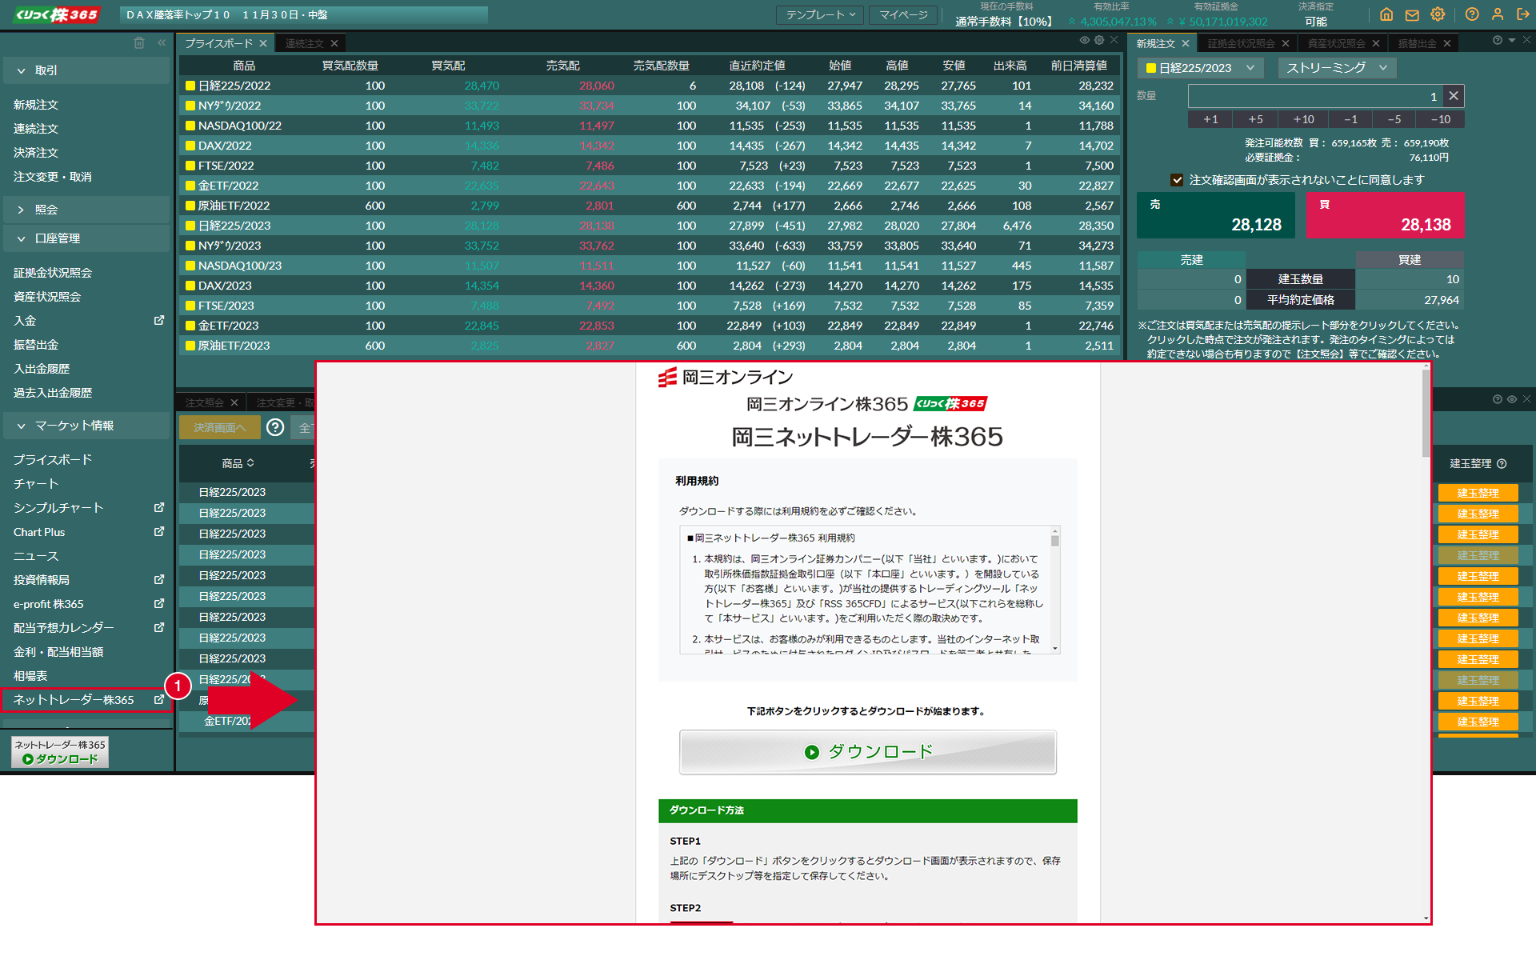Close the プライスボード tab with its X
The height and width of the screenshot is (968, 1536).
tap(263, 43)
